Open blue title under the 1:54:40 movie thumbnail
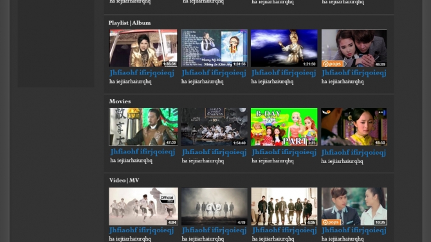The image size is (431, 242). point(214,152)
